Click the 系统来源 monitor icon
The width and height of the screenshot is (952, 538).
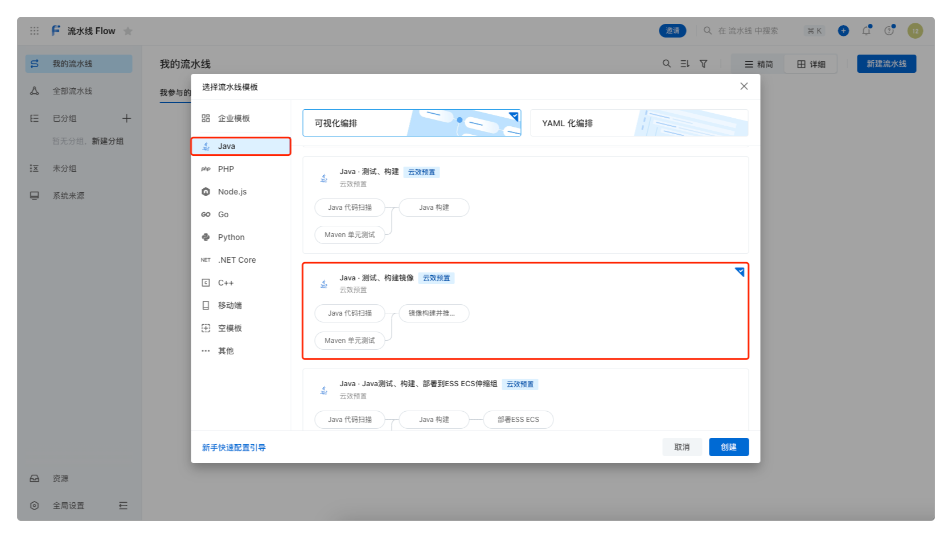[x=35, y=196]
